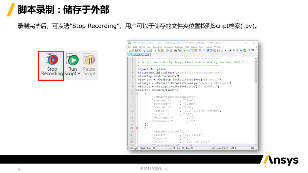Open the Tools menu
The width and height of the screenshot is (308, 173).
pyautogui.click(x=187, y=47)
